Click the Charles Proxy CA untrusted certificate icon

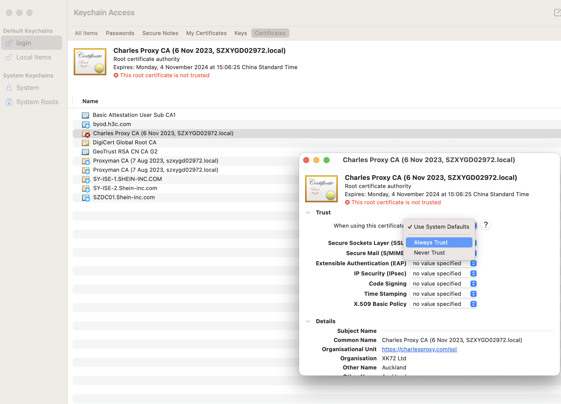point(86,134)
